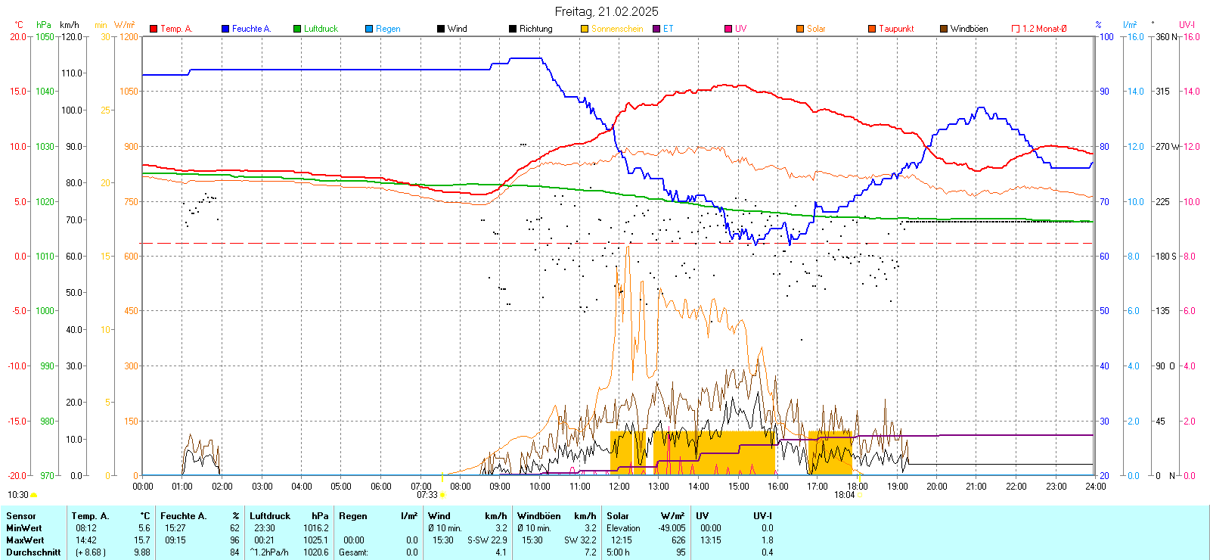Click the purple ET legend square
This screenshot has width=1210, height=560.
point(656,29)
